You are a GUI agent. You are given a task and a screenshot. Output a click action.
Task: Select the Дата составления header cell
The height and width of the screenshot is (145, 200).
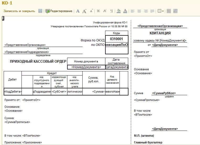pos(117,61)
